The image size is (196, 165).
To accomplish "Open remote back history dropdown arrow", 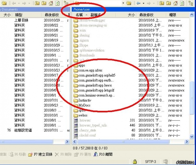I will (x=144, y=3).
